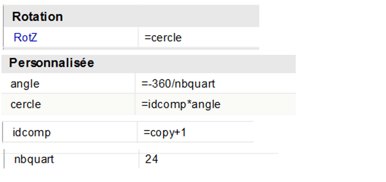Edit the =copy+1 formula field

click(x=165, y=133)
